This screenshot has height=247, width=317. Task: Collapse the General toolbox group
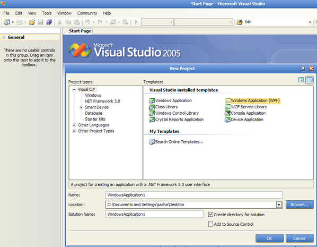(3, 37)
